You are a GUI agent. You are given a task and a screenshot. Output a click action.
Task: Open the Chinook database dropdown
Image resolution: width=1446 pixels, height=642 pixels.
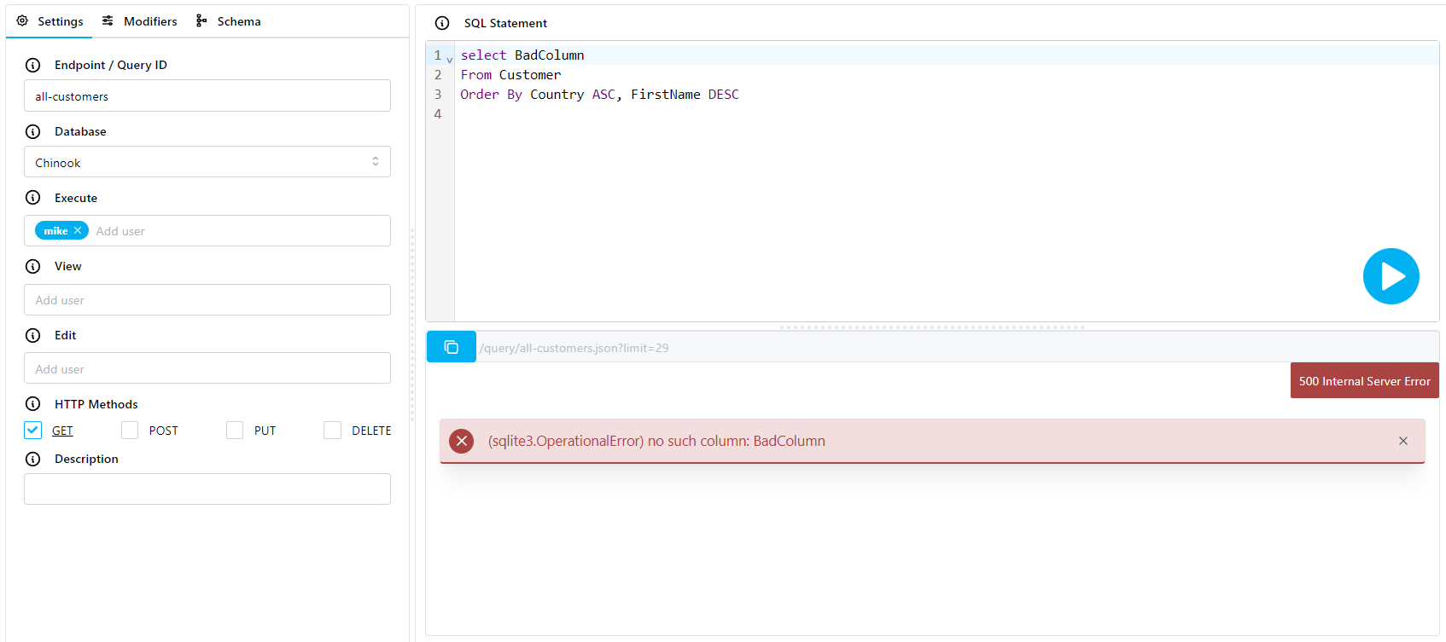tap(207, 162)
